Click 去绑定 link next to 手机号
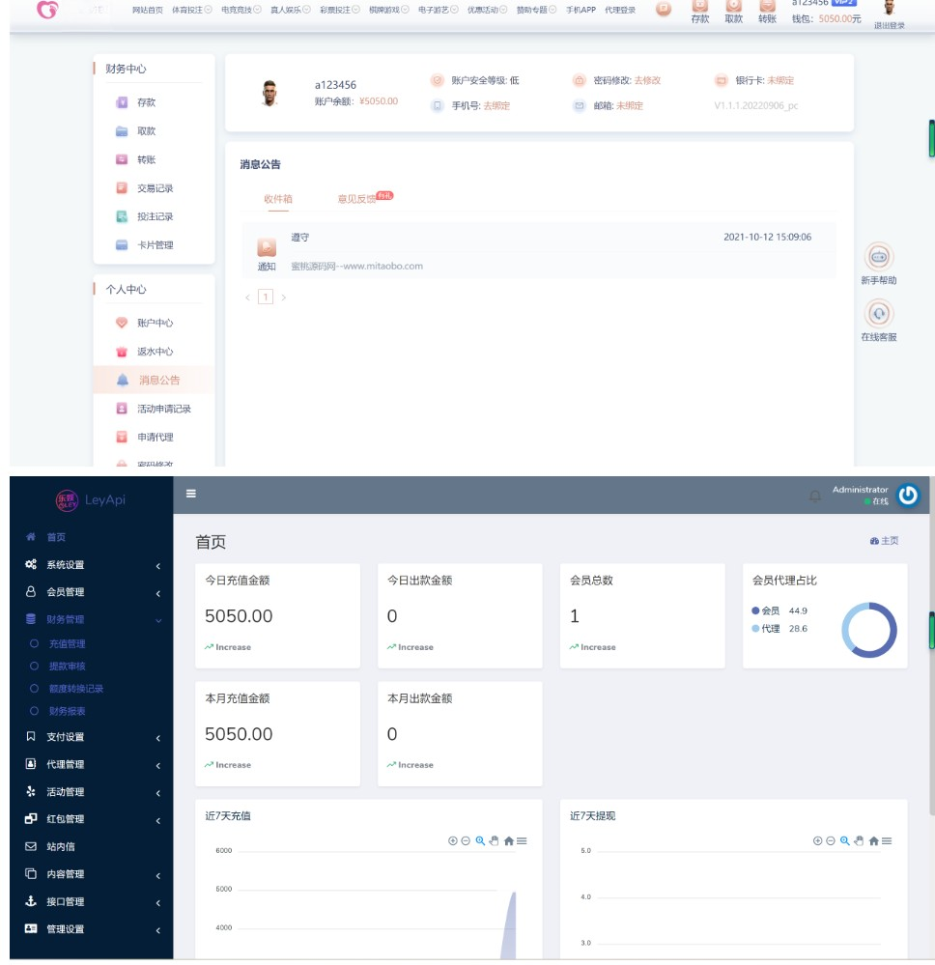 tap(496, 105)
